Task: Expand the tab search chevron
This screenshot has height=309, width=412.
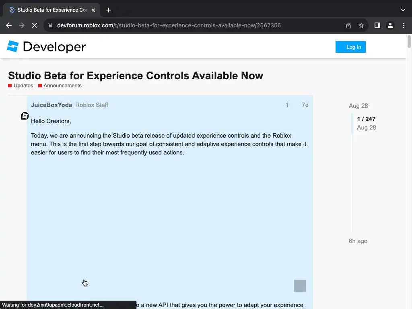Action: tap(403, 10)
